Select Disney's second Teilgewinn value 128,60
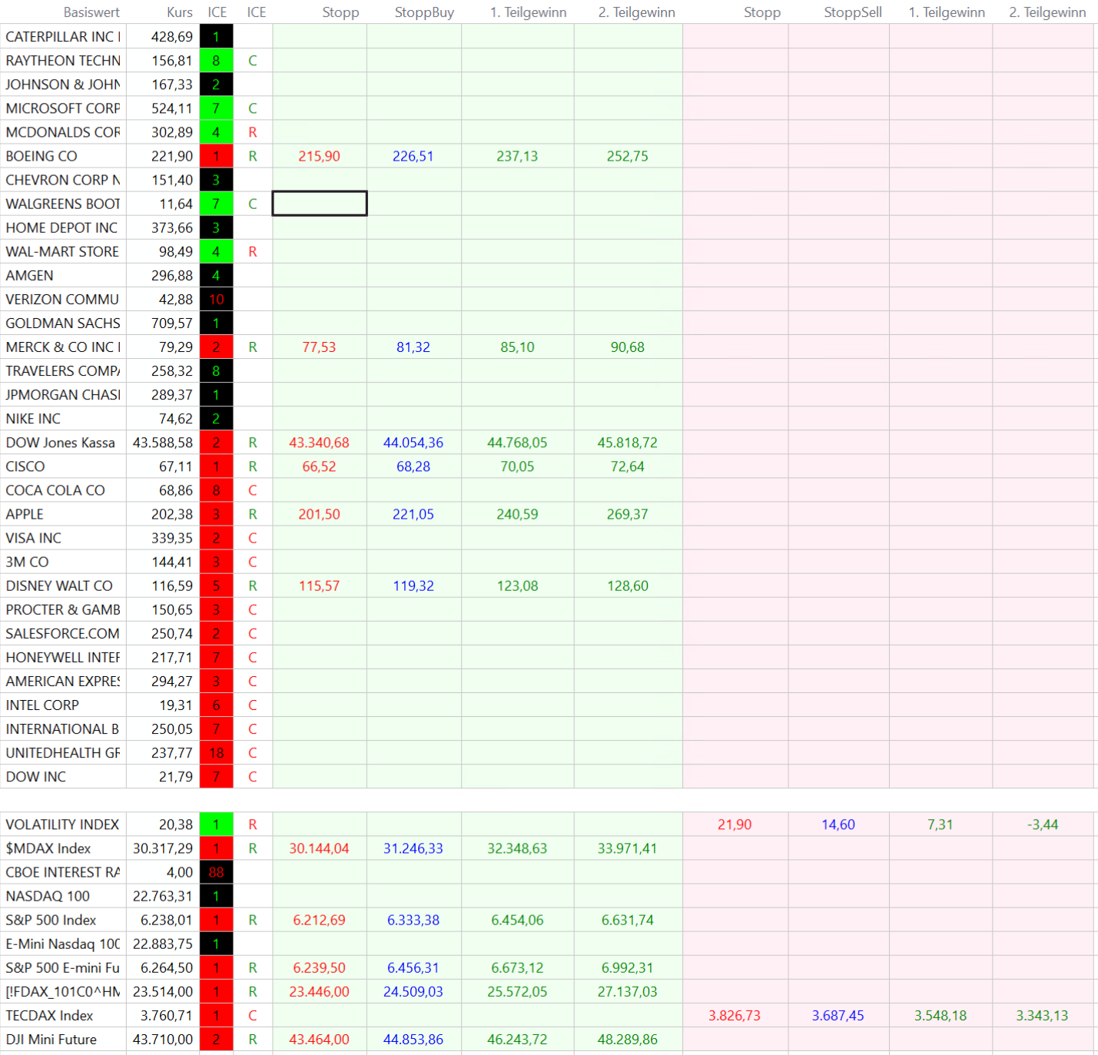The image size is (1098, 1055). [x=627, y=586]
